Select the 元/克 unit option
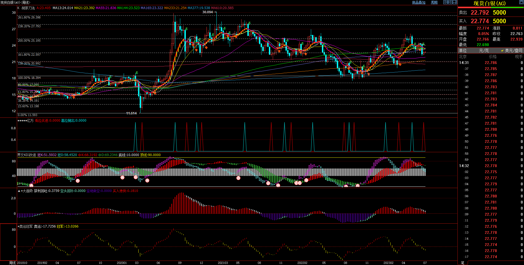The height and width of the screenshot is (265, 524). 484,50
